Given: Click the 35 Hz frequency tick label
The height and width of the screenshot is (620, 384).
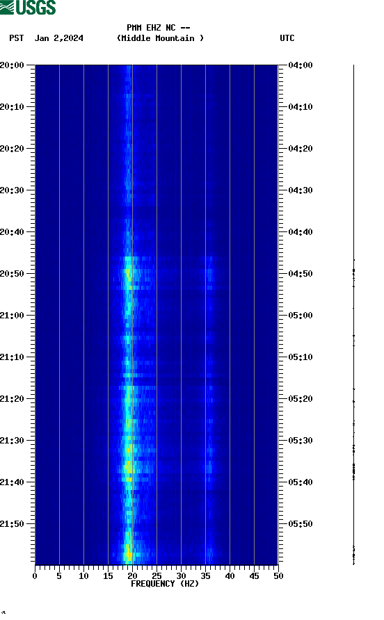Looking at the screenshot, I should click(x=205, y=576).
